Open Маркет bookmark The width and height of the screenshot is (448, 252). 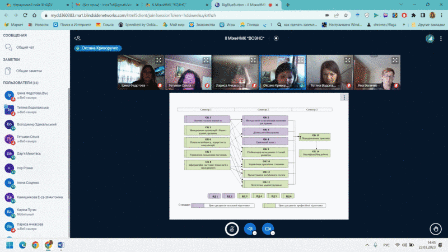click(x=14, y=25)
